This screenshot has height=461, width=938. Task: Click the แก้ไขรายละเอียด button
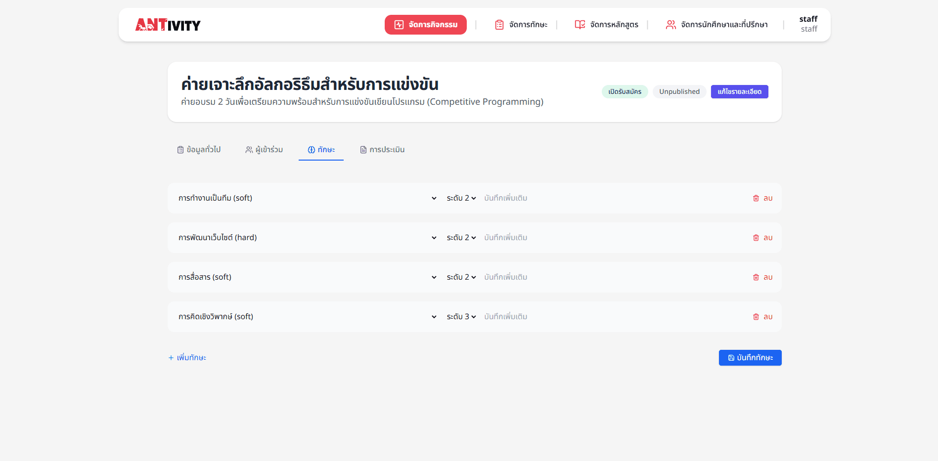click(739, 92)
